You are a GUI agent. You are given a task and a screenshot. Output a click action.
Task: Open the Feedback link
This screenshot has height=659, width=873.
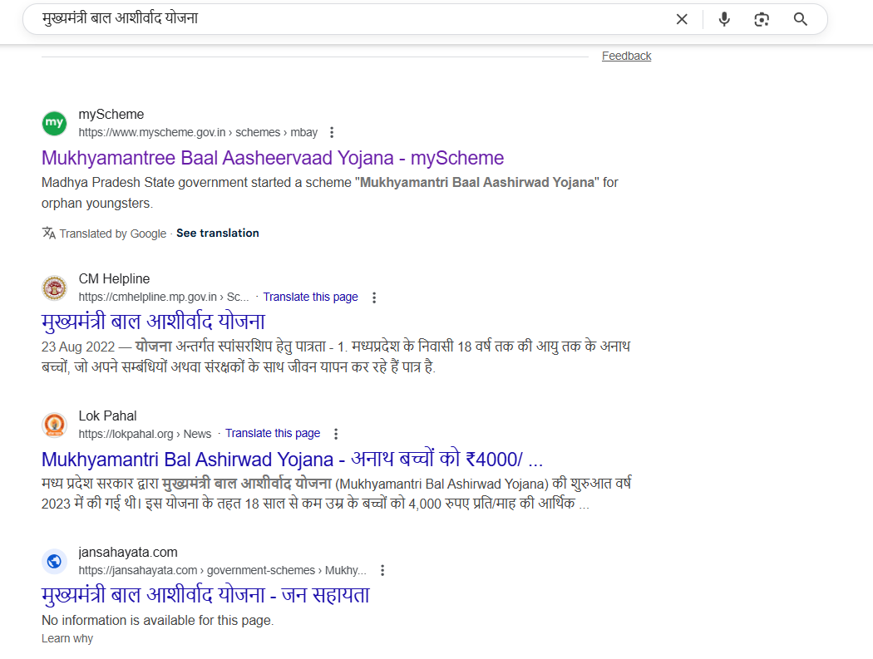[626, 56]
